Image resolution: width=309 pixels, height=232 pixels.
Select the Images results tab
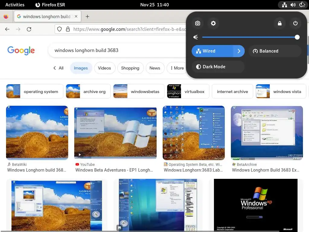[81, 68]
